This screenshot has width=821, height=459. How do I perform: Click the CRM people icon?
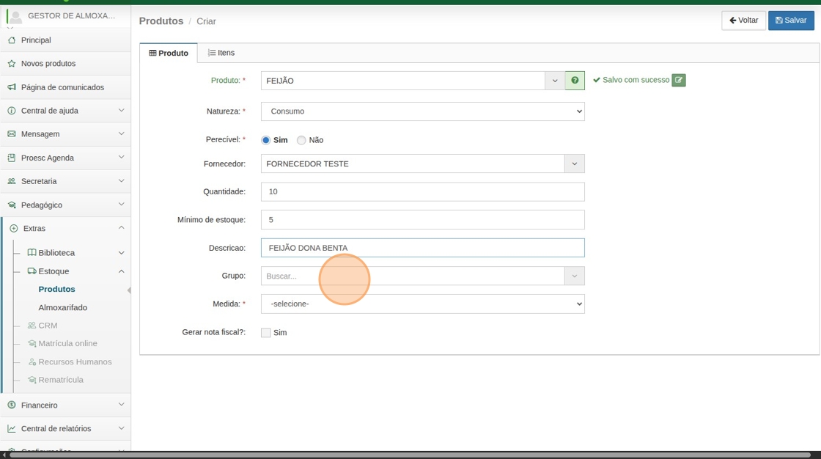(32, 326)
